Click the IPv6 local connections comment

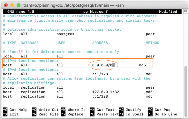(x=31, y=70)
